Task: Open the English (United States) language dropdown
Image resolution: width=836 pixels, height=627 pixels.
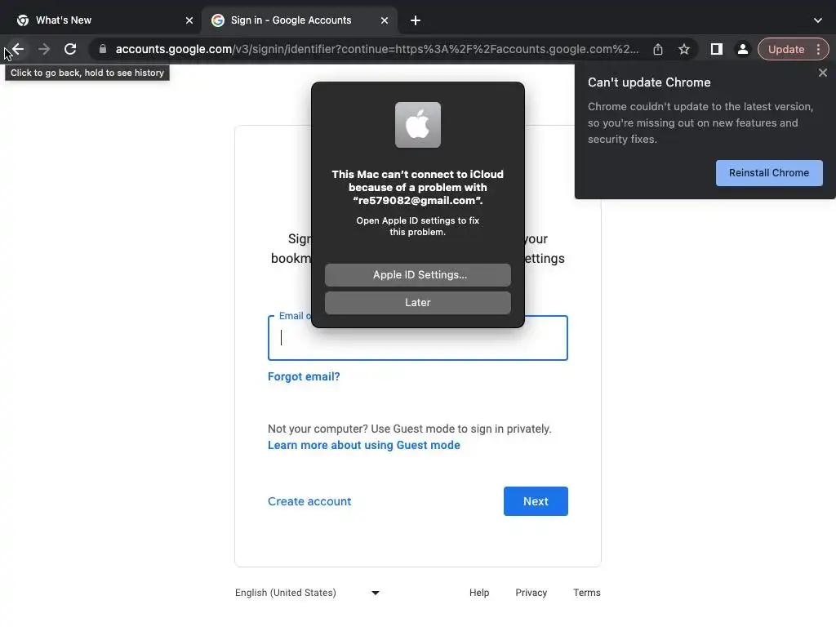Action: click(307, 593)
